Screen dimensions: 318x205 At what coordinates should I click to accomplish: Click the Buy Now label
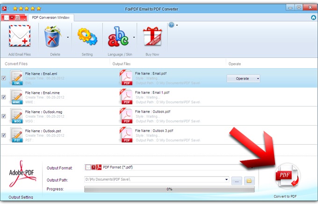(152, 54)
